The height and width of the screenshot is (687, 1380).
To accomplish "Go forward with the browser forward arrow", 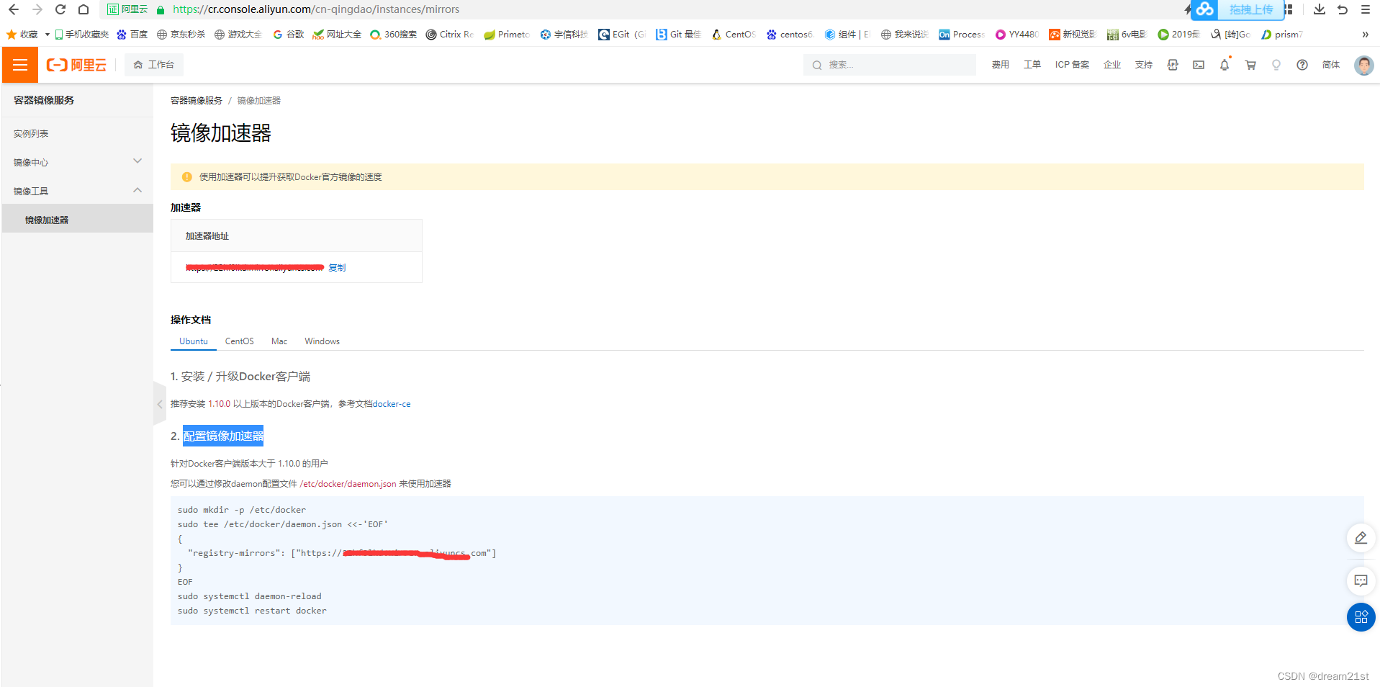I will tap(37, 9).
